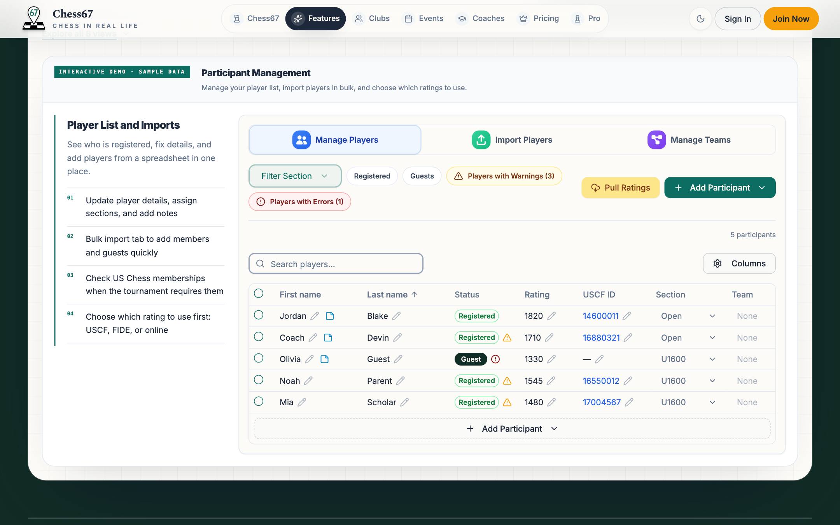Screen dimensions: 840x525
Task: Select all players header checkbox
Action: pos(259,293)
